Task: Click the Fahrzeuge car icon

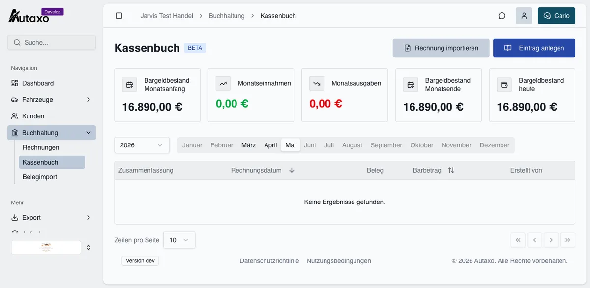Action: click(x=15, y=100)
